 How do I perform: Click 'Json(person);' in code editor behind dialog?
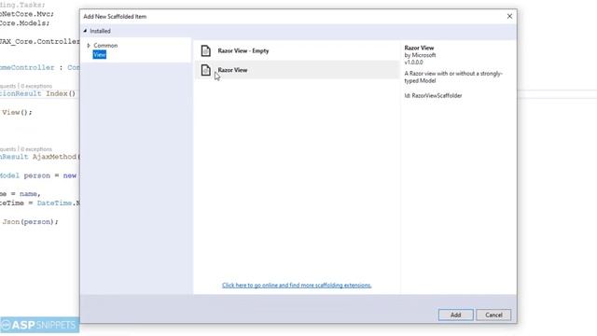click(31, 222)
